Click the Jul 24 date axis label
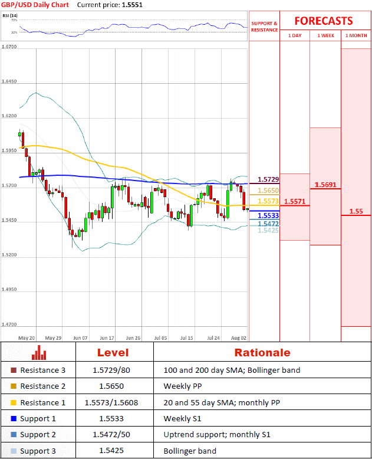Image resolution: width=372 pixels, height=459 pixels. [x=213, y=338]
